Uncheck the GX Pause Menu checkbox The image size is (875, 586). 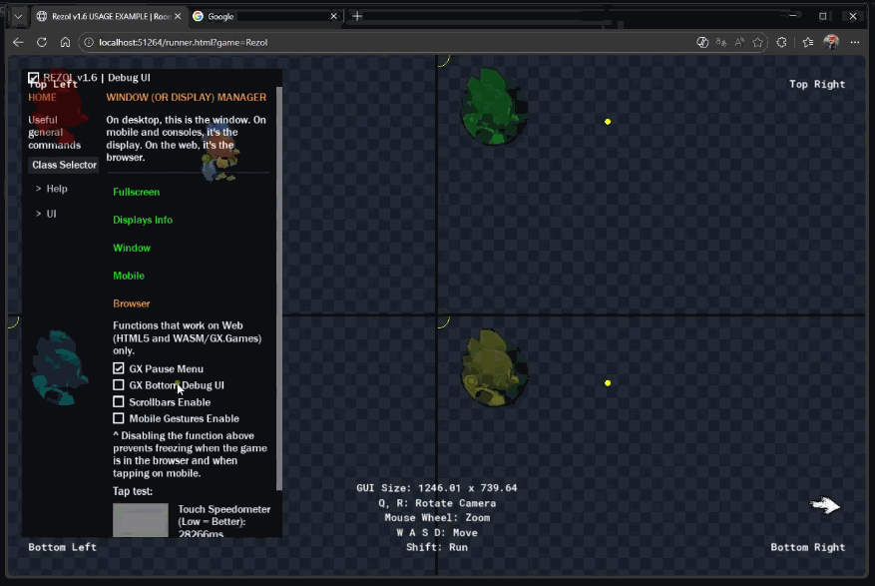[119, 368]
